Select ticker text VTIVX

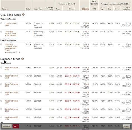click(x=28, y=117)
